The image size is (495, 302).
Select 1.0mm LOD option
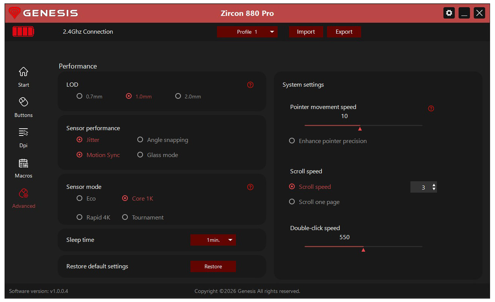pyautogui.click(x=139, y=97)
